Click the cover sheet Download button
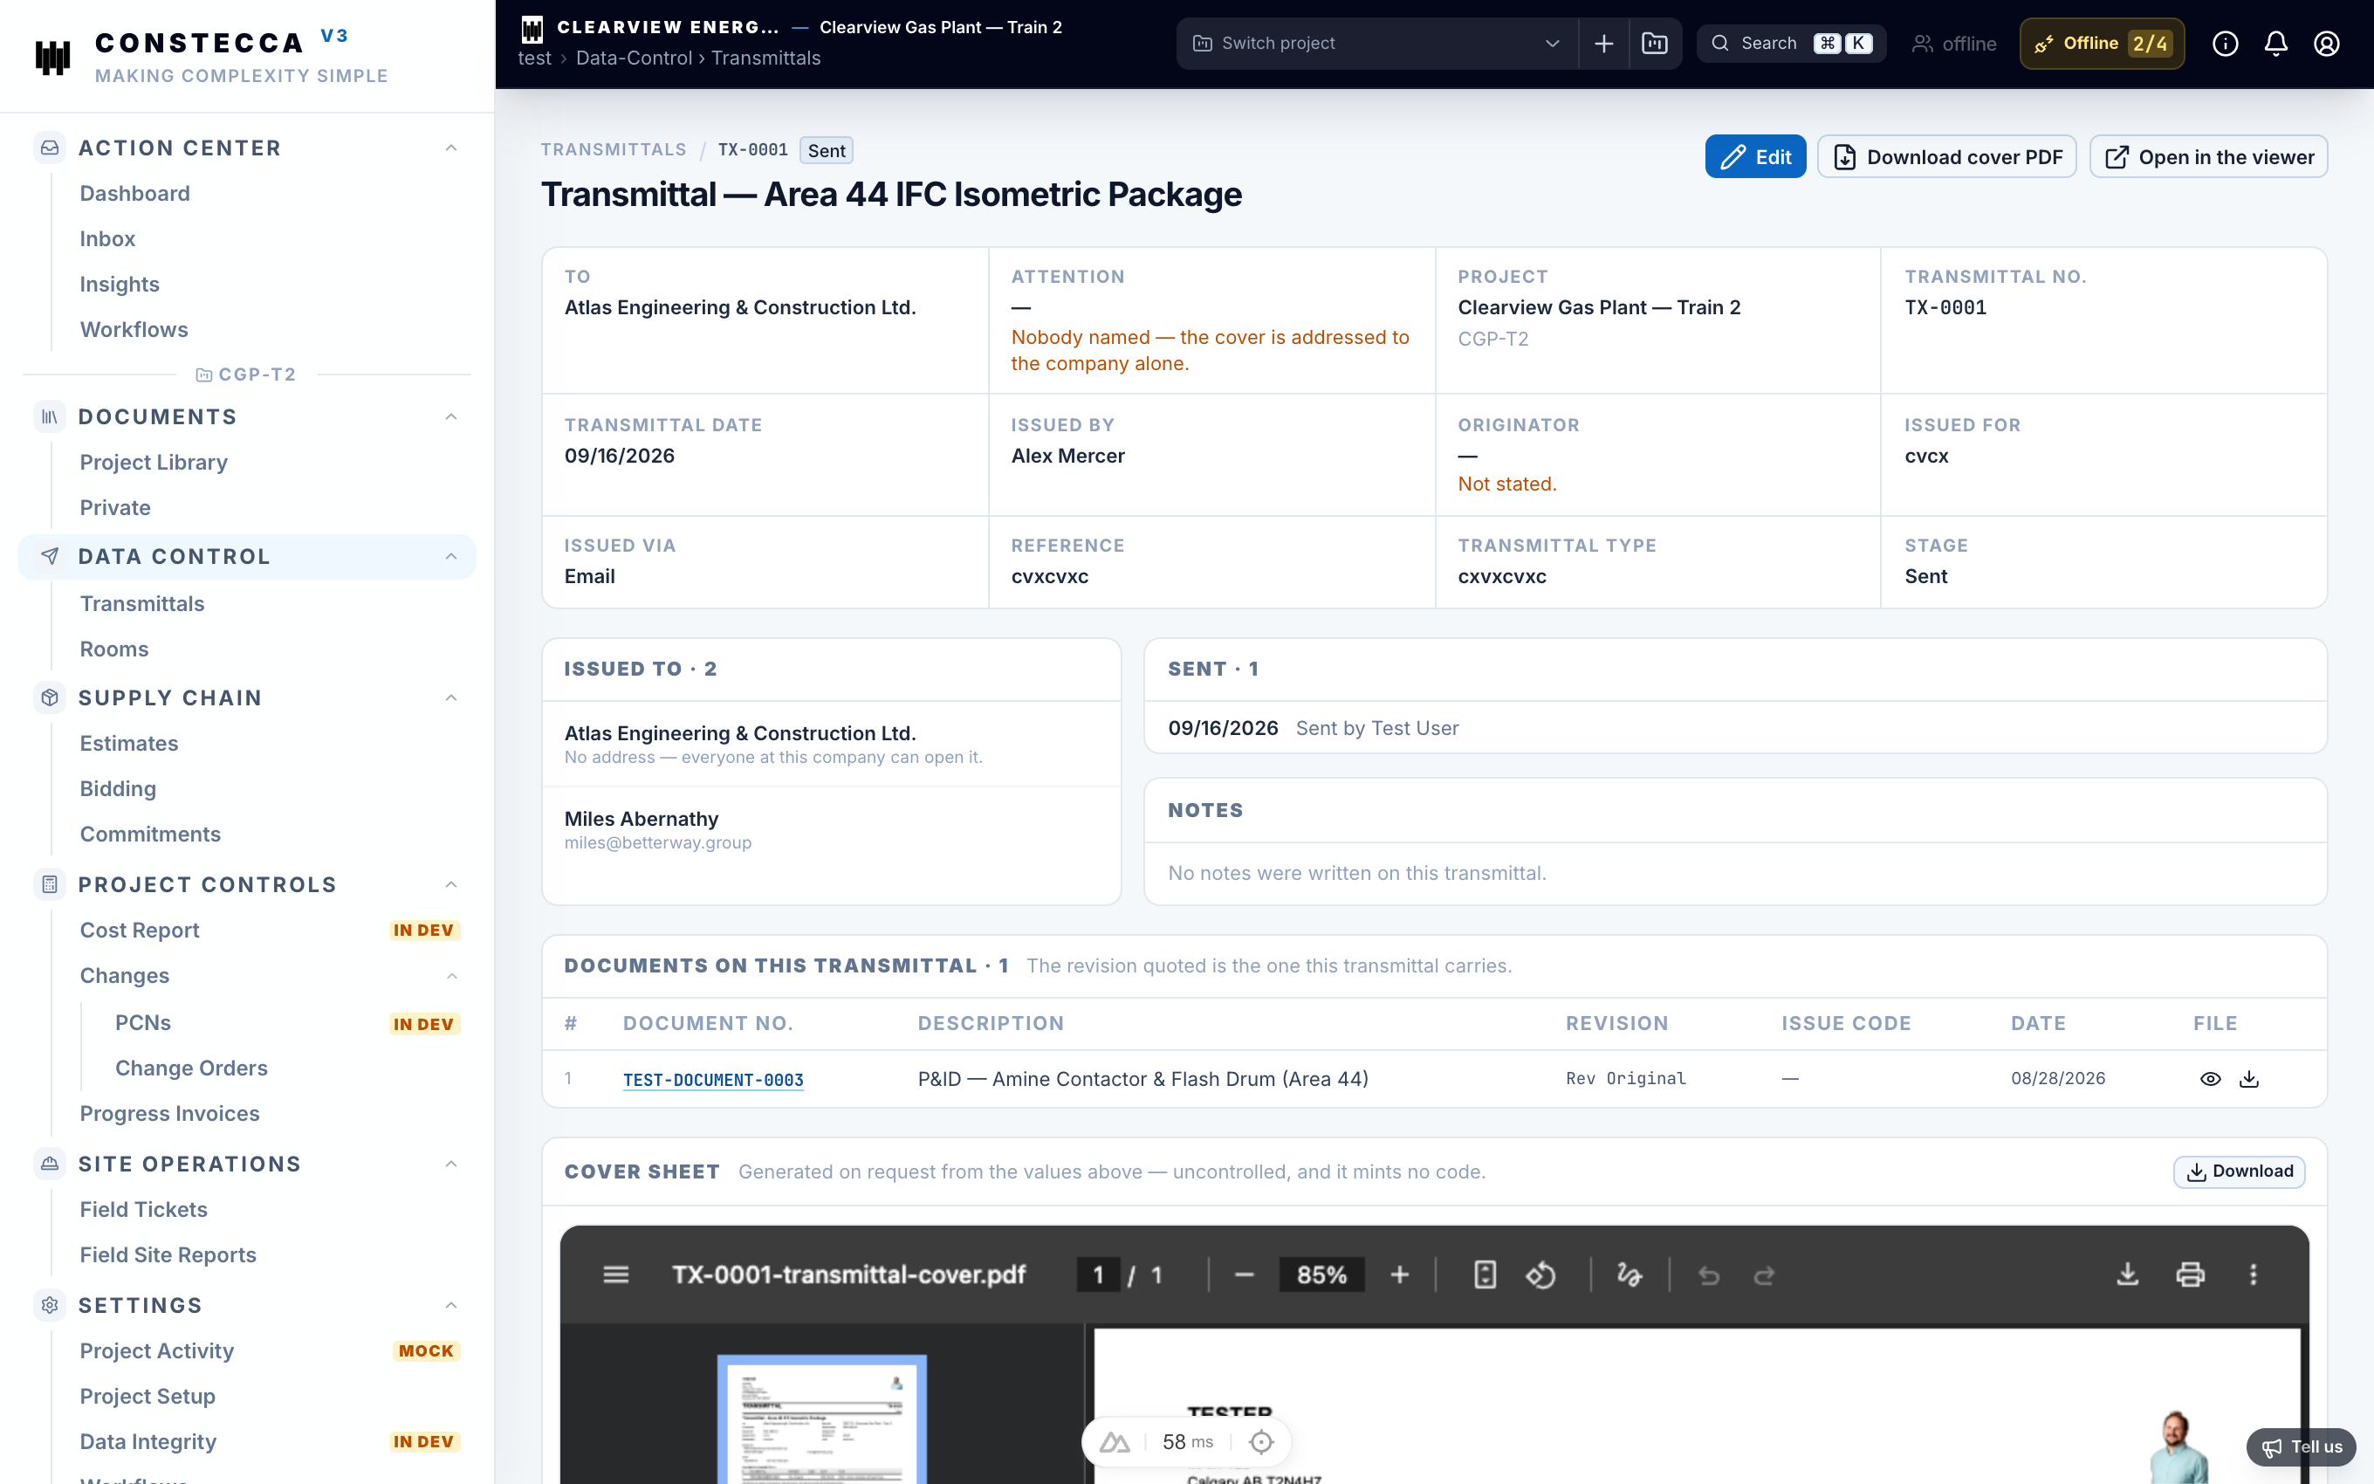2374x1484 pixels. click(x=2239, y=1171)
